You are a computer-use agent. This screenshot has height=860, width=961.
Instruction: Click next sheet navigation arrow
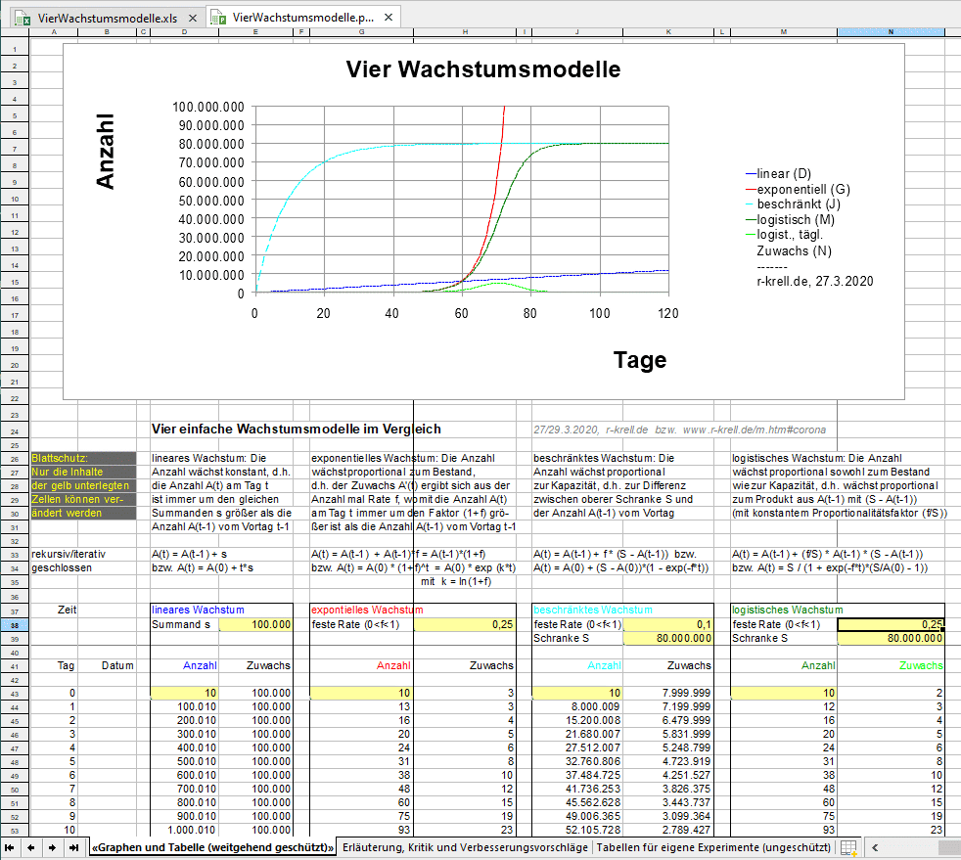(x=52, y=847)
